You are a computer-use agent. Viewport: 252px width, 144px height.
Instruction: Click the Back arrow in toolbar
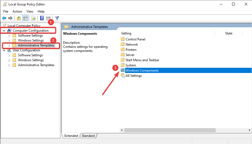pos(4,18)
